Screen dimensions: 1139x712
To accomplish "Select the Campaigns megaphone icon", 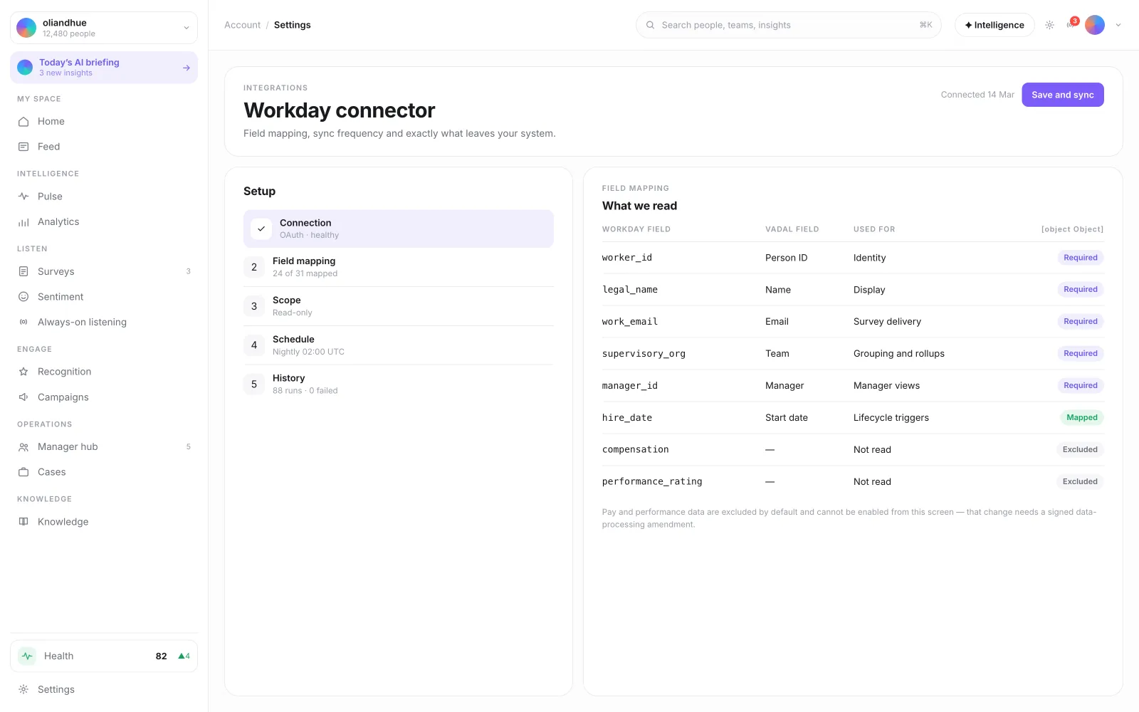I will coord(23,397).
